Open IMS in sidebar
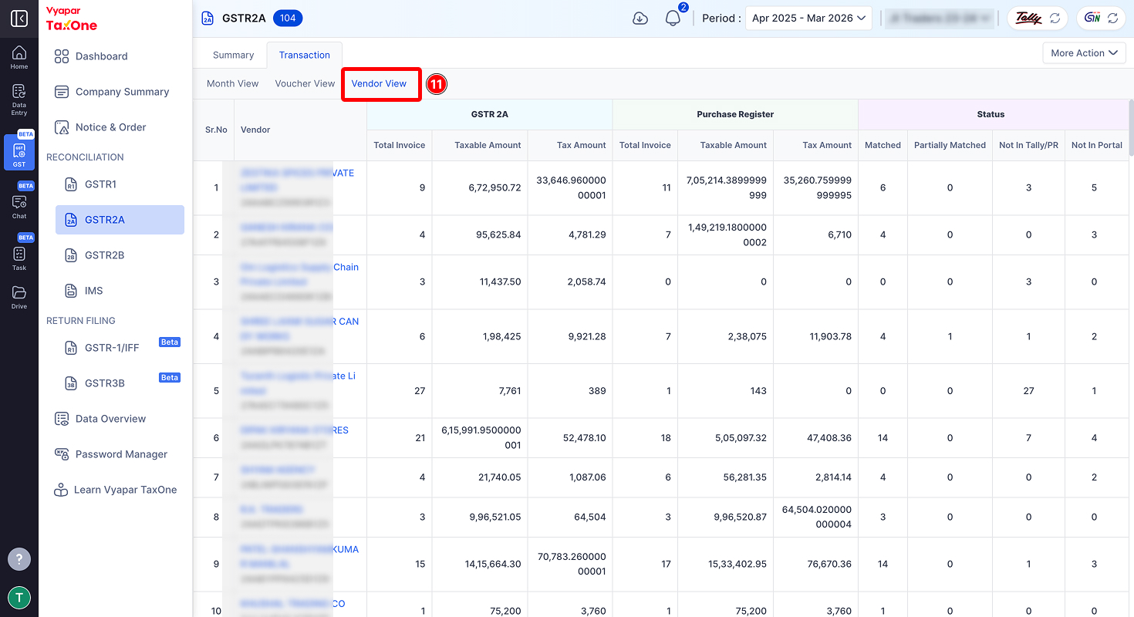Screen dimensions: 1134x617 [120, 291]
